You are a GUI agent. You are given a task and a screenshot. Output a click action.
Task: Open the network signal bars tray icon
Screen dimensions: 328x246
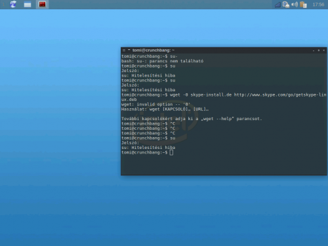pos(277,5)
